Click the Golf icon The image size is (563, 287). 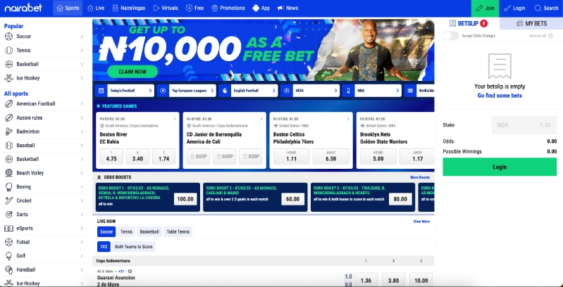9,256
